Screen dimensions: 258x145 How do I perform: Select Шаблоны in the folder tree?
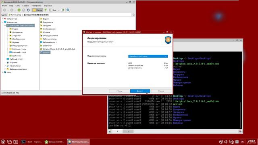point(17,56)
